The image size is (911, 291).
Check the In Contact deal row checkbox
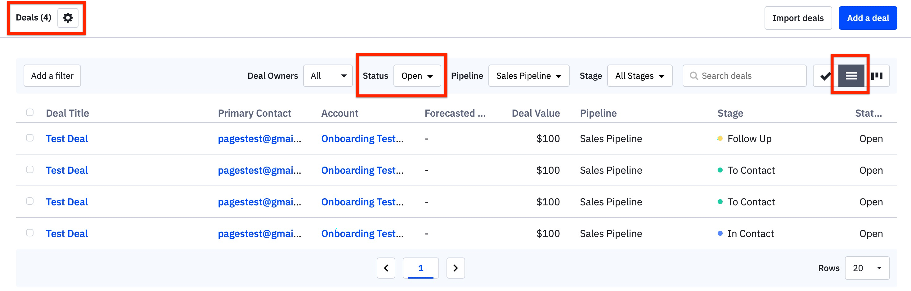pos(30,233)
